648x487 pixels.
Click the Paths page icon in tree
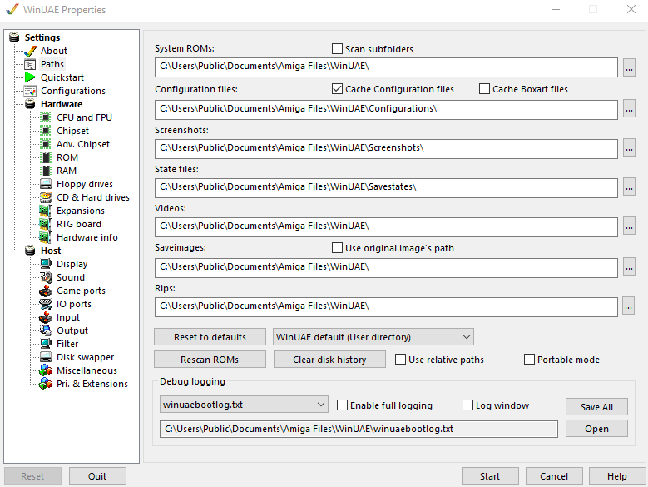(x=30, y=64)
